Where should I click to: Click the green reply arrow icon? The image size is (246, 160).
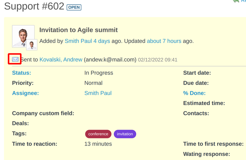pyautogui.click(x=236, y=1)
